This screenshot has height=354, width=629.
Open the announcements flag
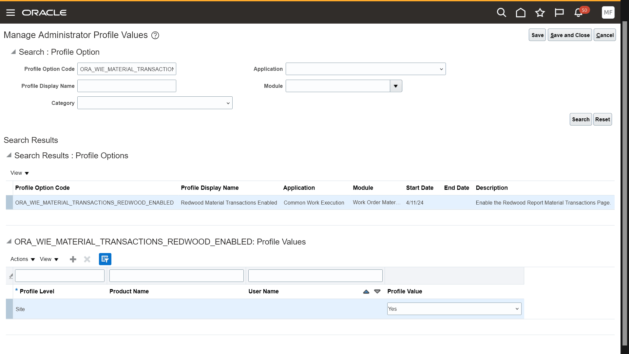point(559,12)
